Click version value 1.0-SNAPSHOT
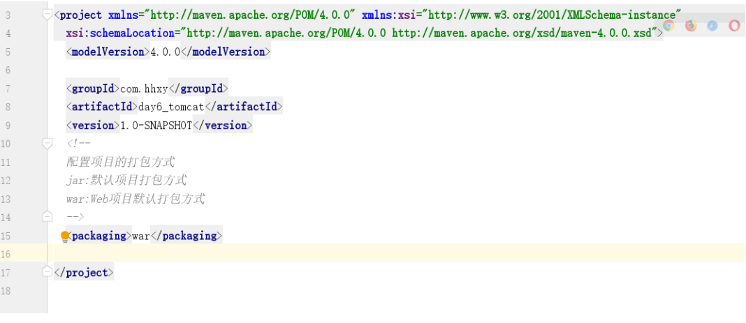Image resolution: width=746 pixels, height=323 pixels. [x=156, y=126]
